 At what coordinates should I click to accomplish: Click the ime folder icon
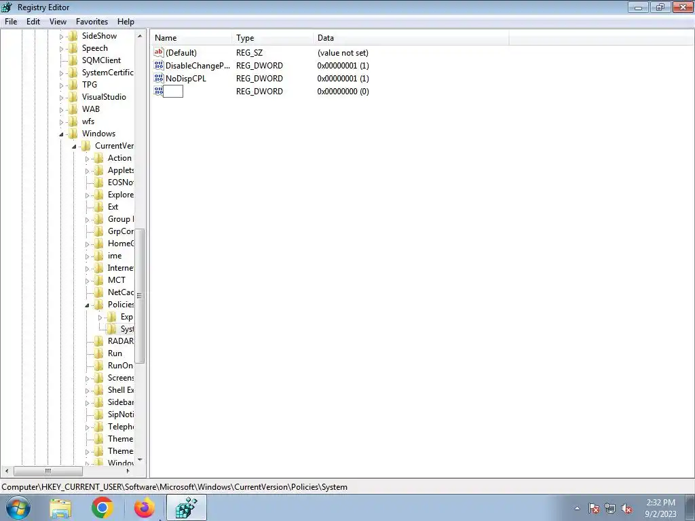pos(99,256)
